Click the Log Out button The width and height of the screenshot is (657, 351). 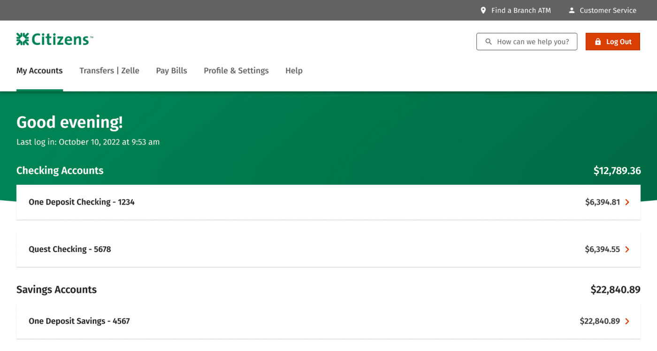[612, 41]
